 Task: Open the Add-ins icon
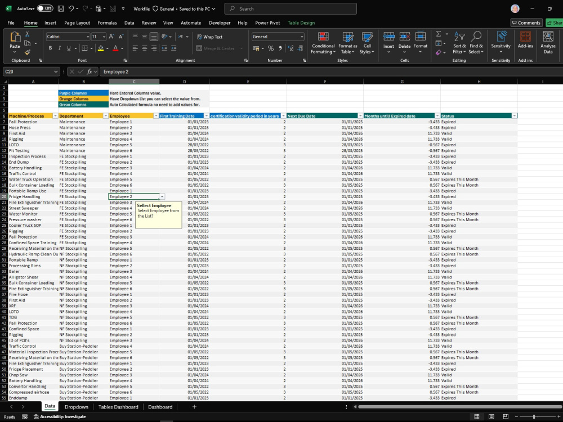tap(525, 40)
